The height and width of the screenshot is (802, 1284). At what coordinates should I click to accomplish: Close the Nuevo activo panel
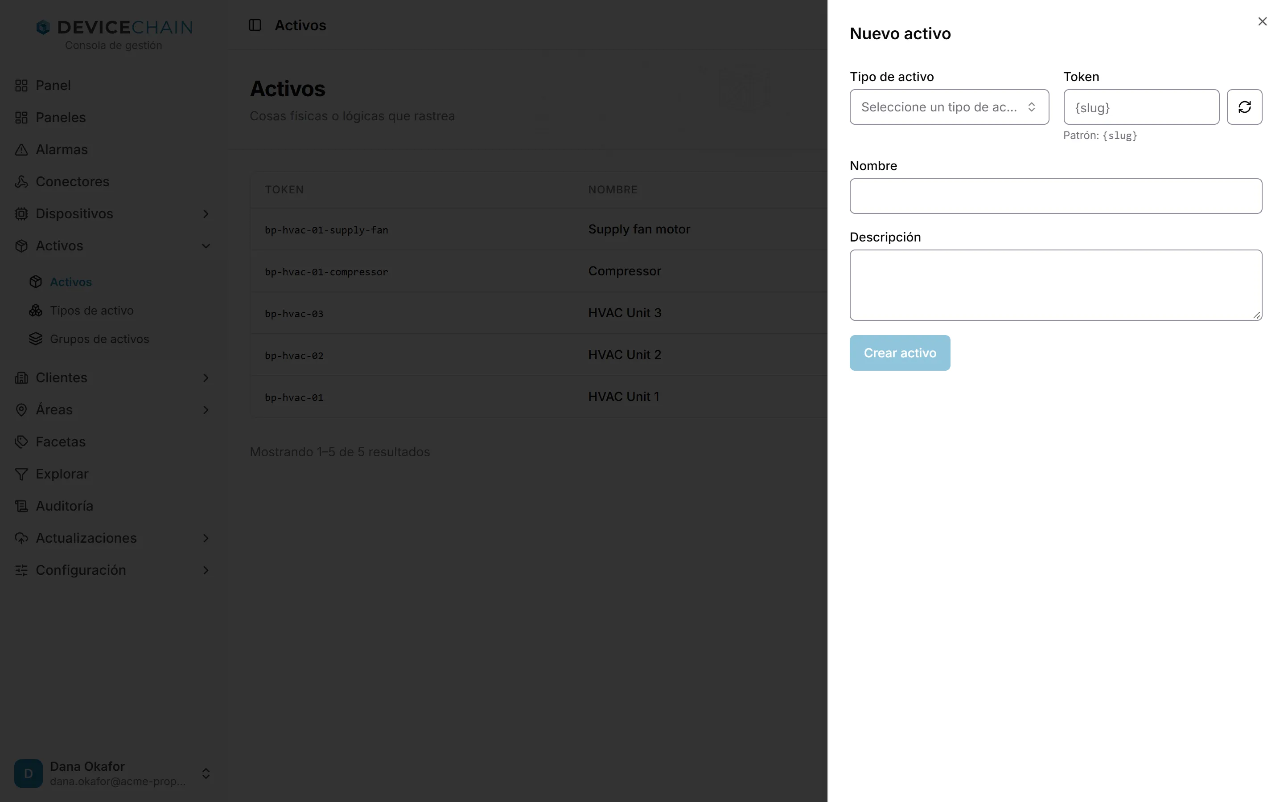coord(1262,21)
